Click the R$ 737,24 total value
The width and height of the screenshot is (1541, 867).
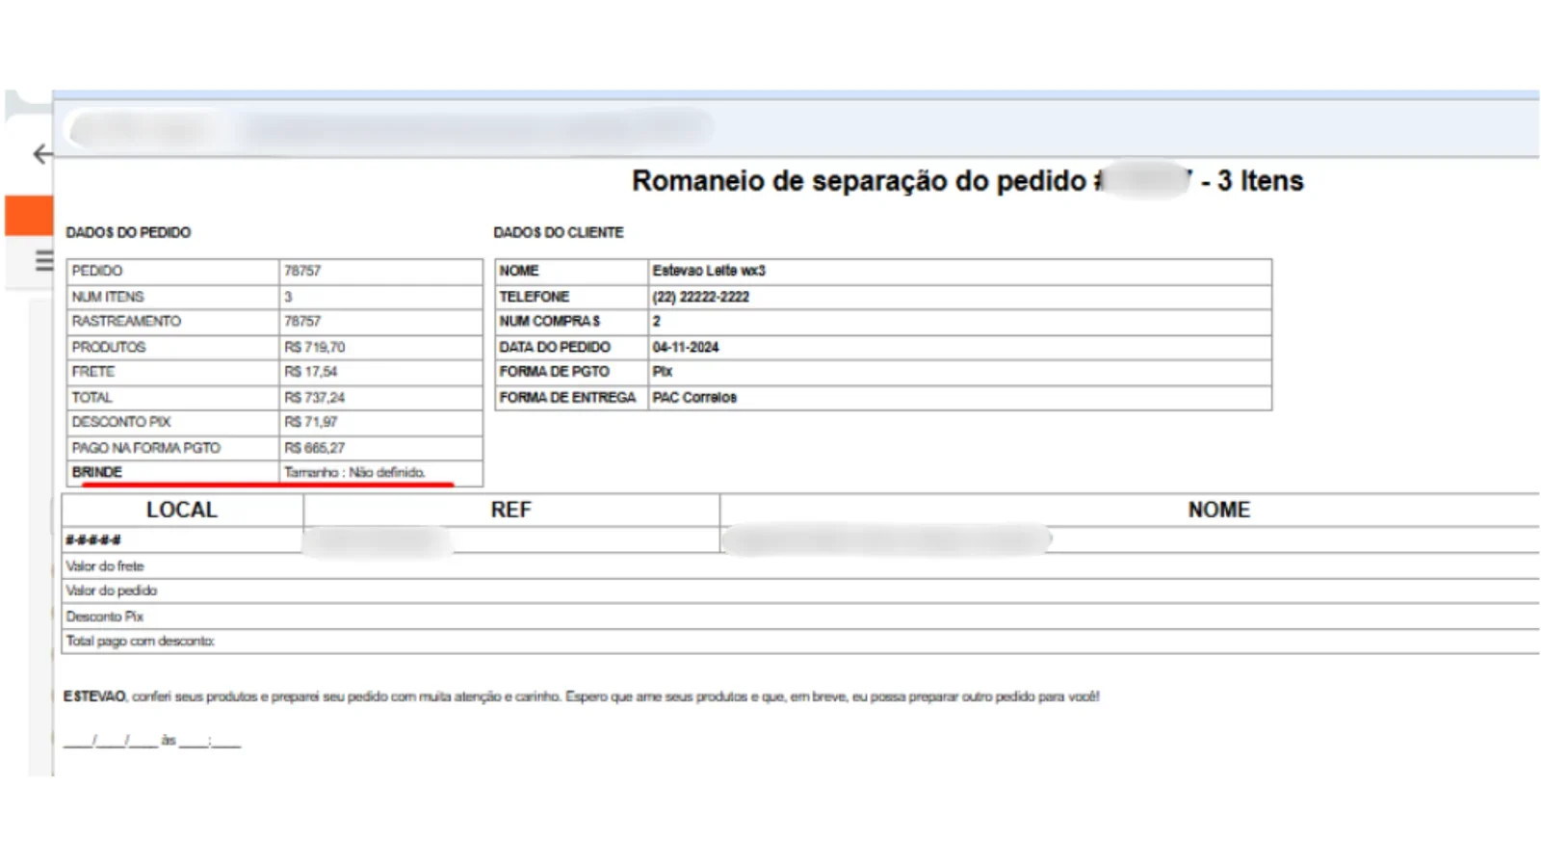pyautogui.click(x=314, y=397)
